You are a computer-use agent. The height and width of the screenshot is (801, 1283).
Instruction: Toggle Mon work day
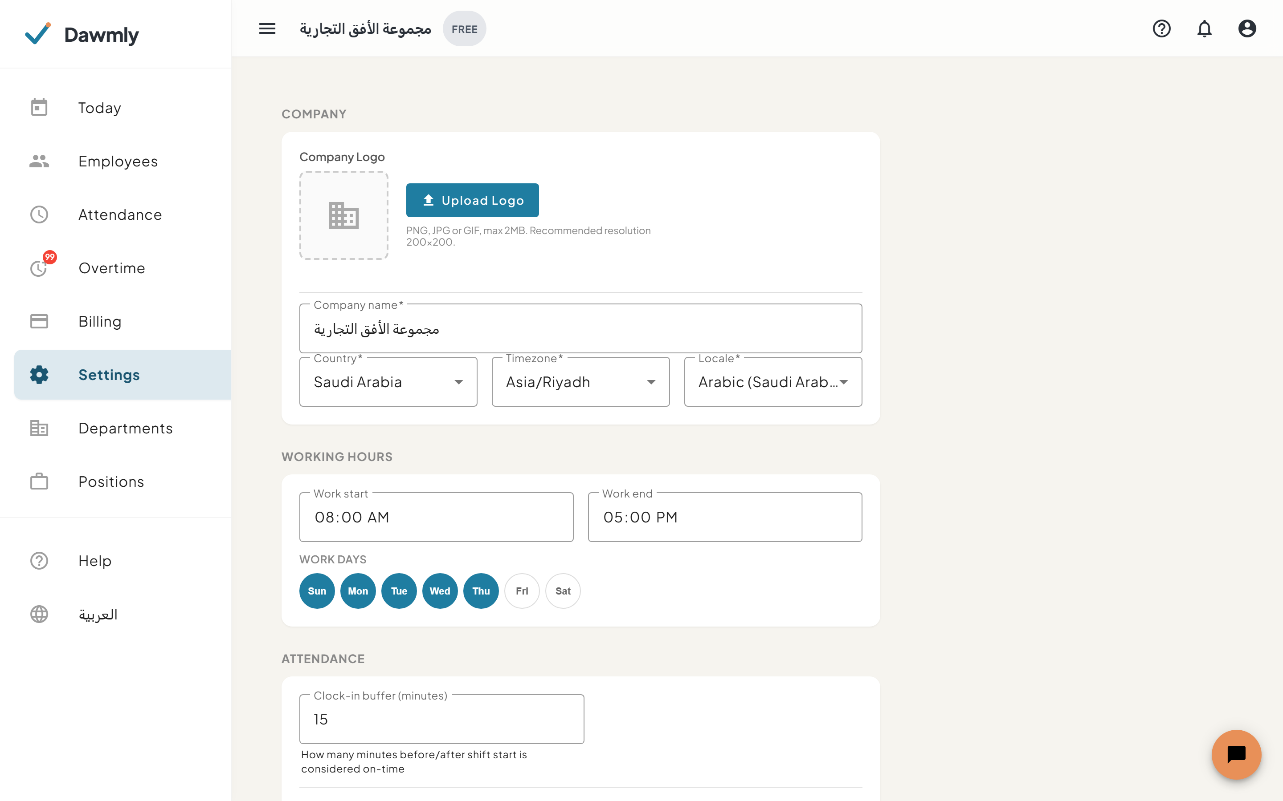pos(358,591)
